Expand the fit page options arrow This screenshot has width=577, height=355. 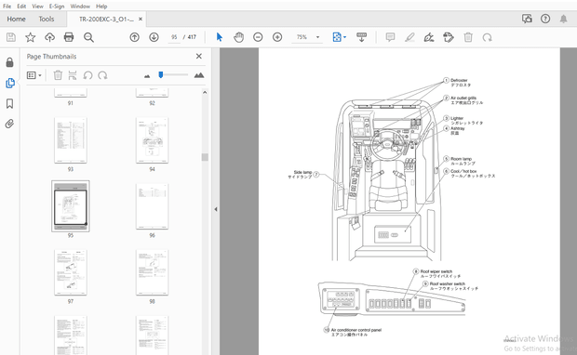click(x=344, y=37)
